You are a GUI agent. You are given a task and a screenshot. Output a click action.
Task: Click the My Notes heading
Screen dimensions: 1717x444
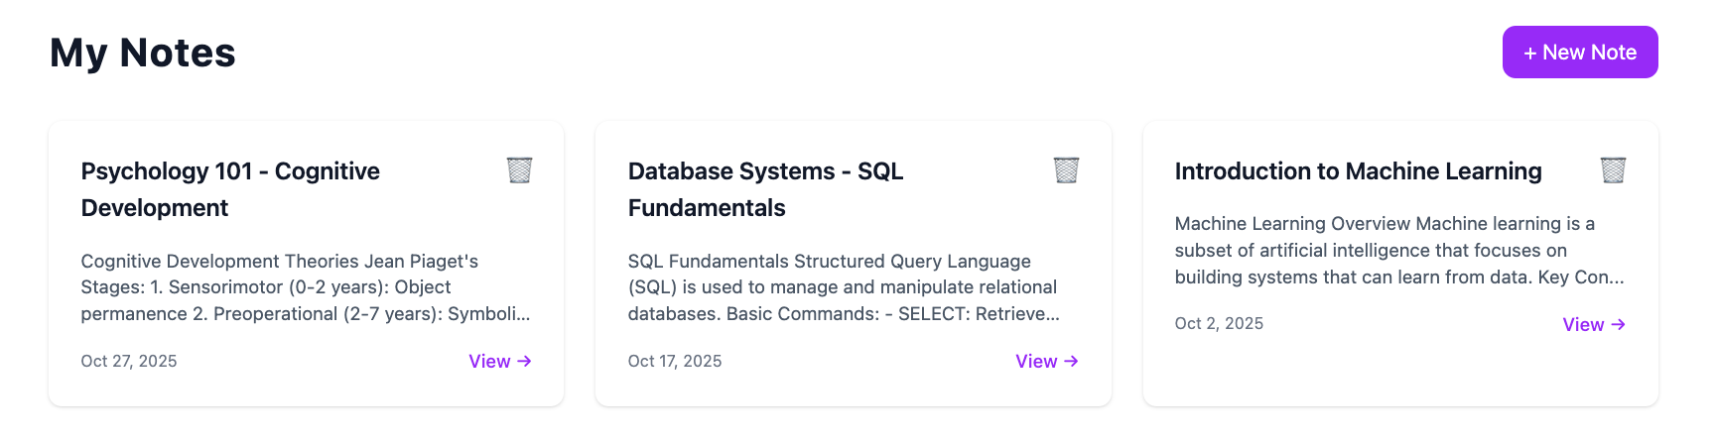coord(143,53)
